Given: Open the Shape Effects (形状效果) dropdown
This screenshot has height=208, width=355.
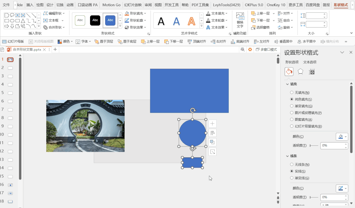Looking at the screenshot, I should point(135,27).
